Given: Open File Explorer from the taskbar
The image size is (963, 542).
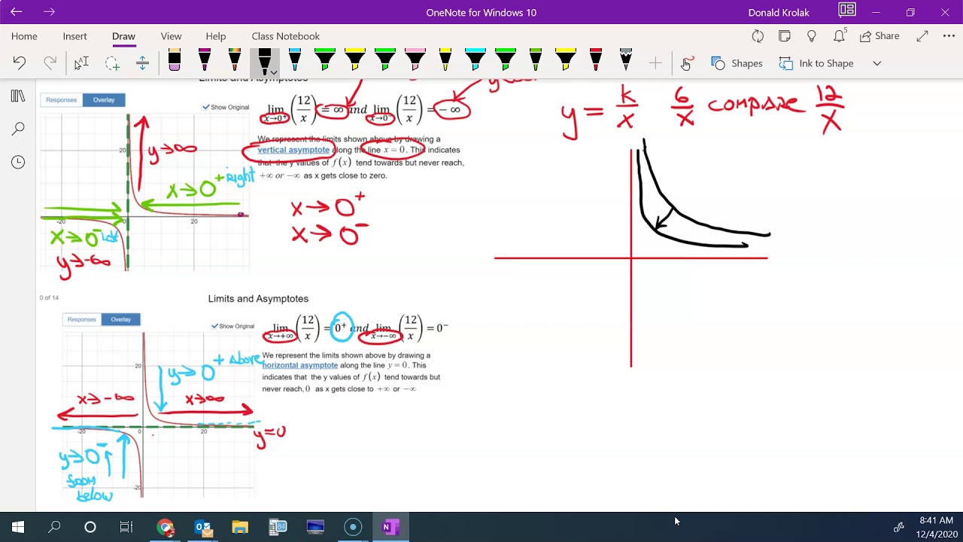Looking at the screenshot, I should pos(240,527).
